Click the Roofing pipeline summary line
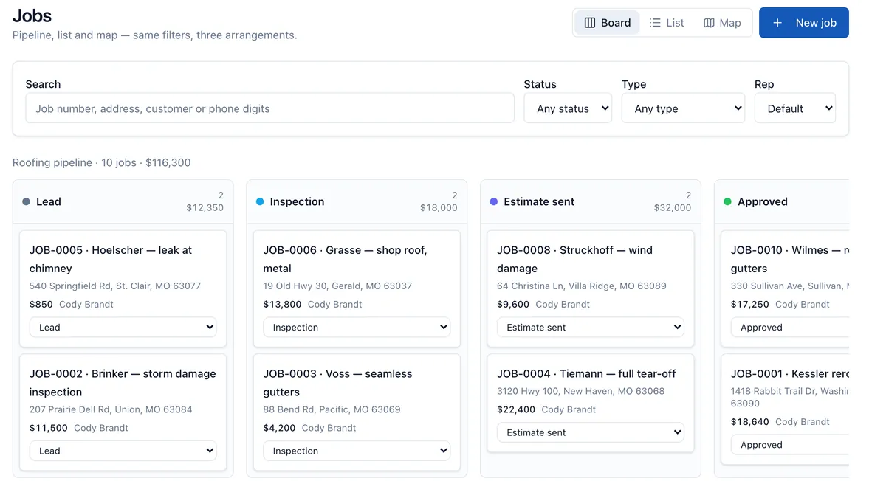Screen dimensions: 886x481 click(101, 162)
